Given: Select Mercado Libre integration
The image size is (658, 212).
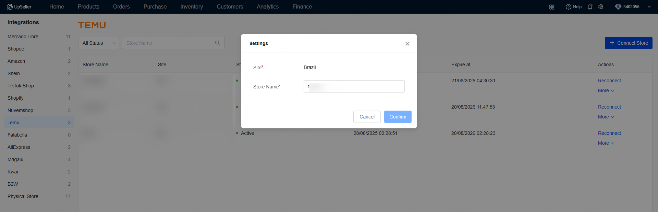Looking at the screenshot, I should coord(39,37).
